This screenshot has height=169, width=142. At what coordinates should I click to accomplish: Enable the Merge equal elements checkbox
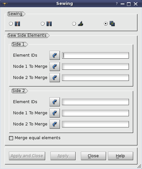click(11, 138)
